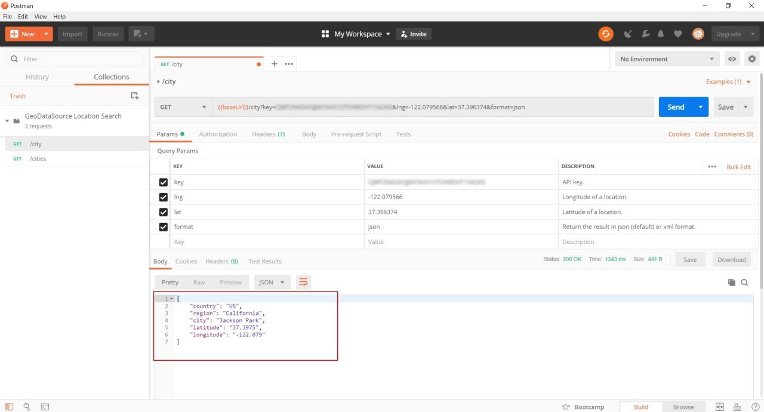764x412 pixels.
Task: Click the workspace grid icon
Action: [325, 34]
